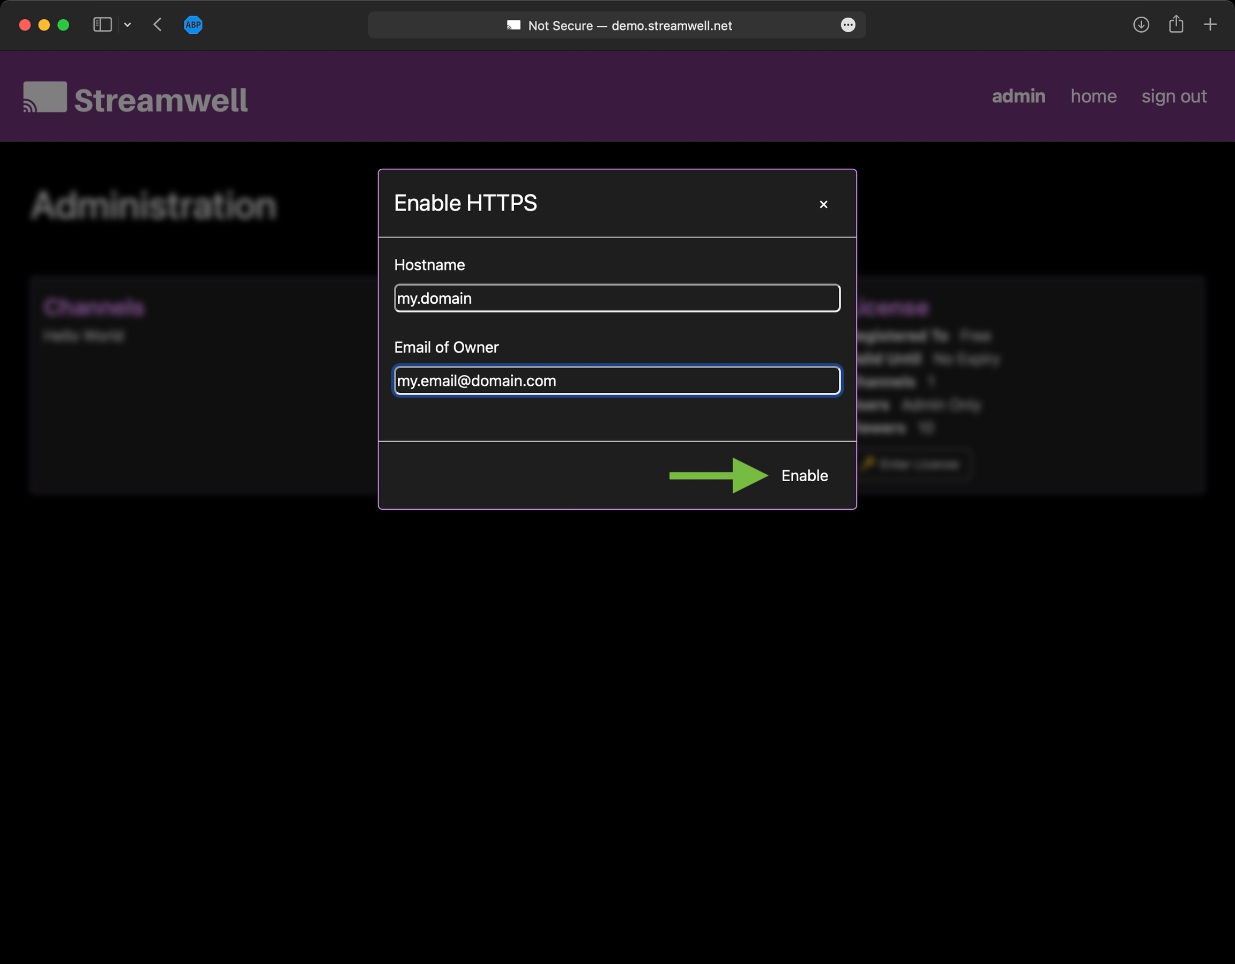Click the Streamwell brand title text
This screenshot has height=964, width=1235.
coord(161,100)
